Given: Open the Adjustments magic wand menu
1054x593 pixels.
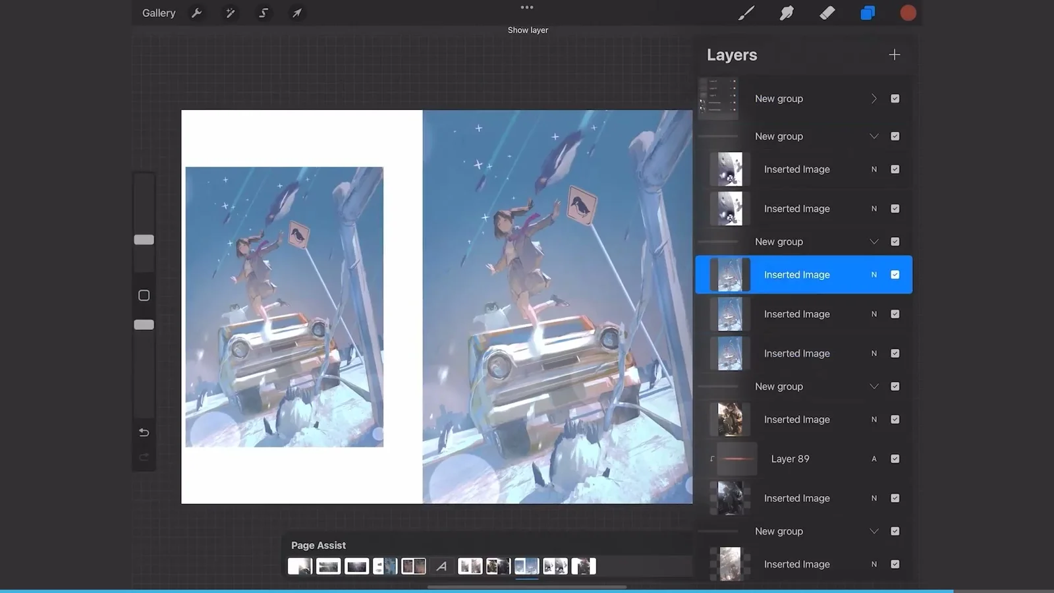Looking at the screenshot, I should coord(230,13).
